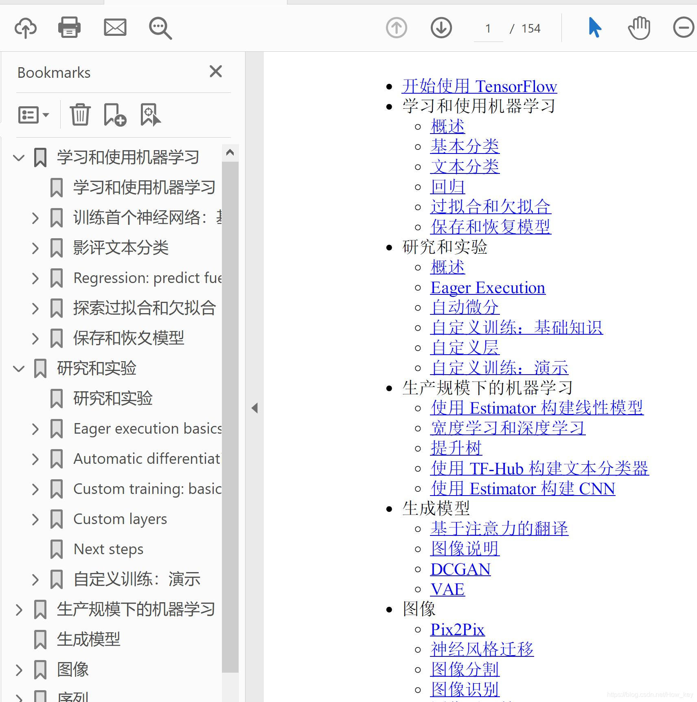The height and width of the screenshot is (702, 697).
Task: Open the bookmarks options dropdown menu
Action: click(34, 115)
